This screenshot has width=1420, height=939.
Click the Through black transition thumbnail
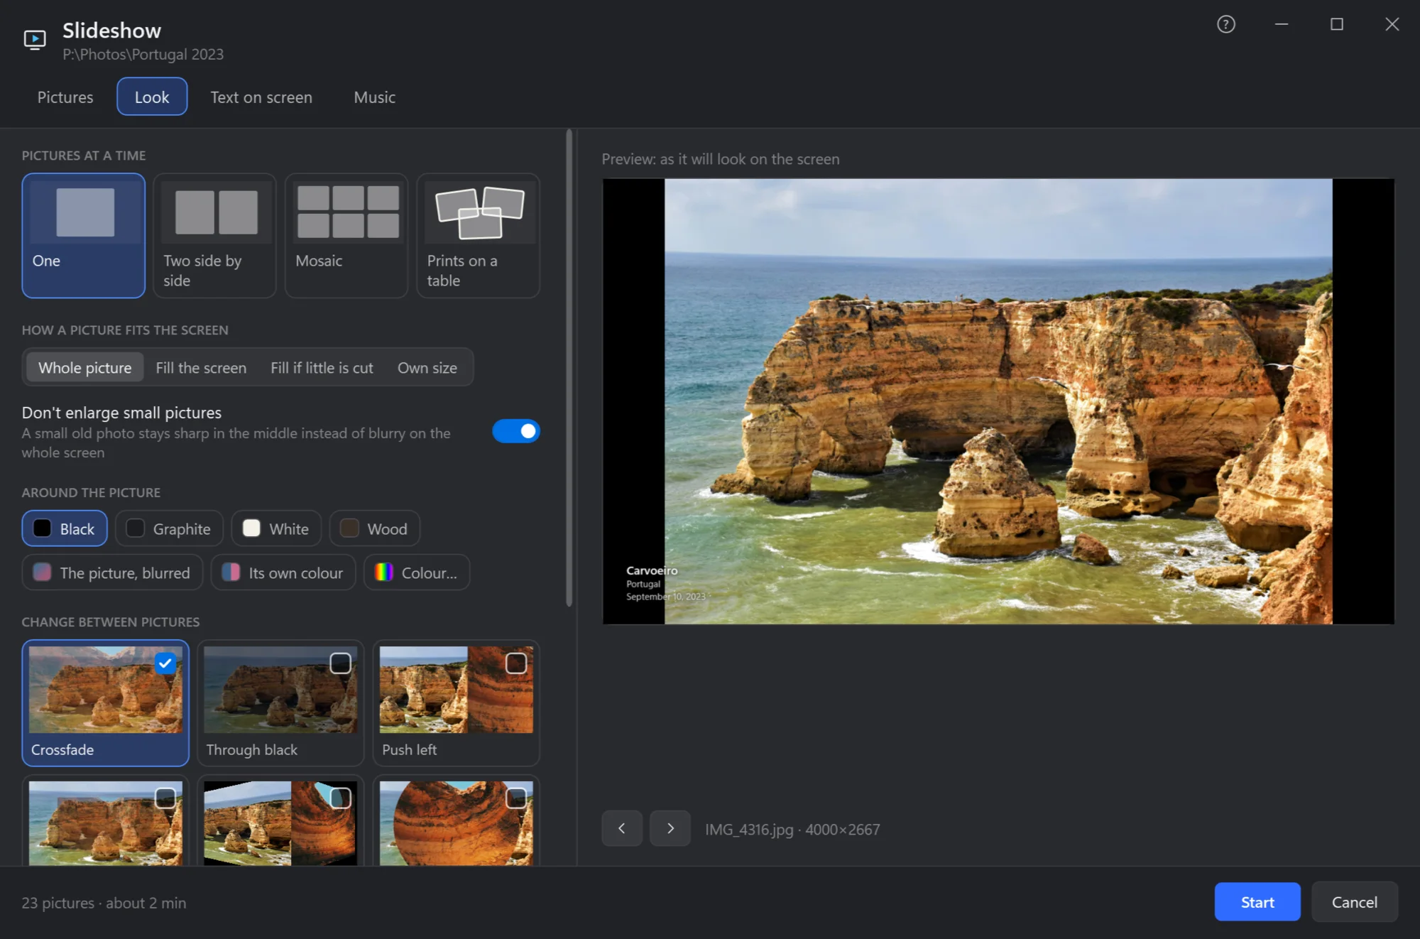pos(280,690)
